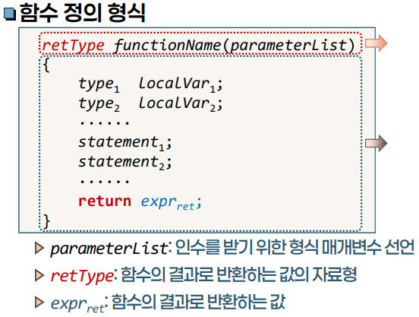Click the triangle bullet before parameterList
Image resolution: width=419 pixels, height=317 pixels.
[x=39, y=248]
